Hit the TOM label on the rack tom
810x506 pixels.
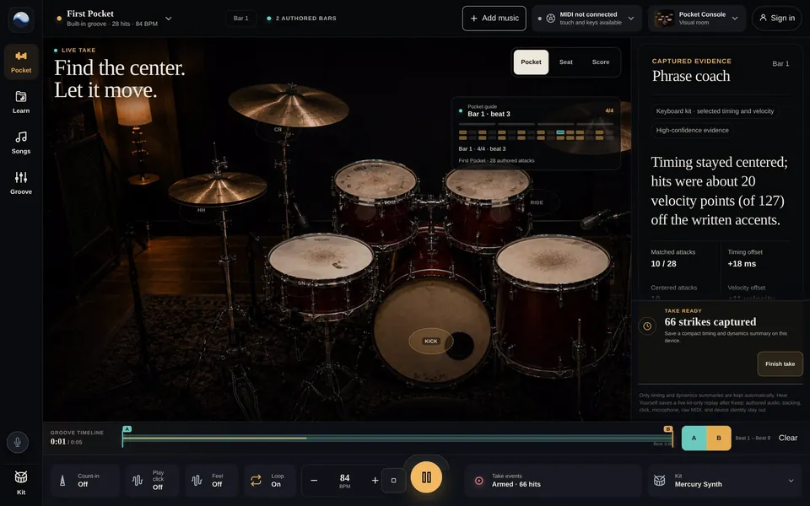[390, 202]
